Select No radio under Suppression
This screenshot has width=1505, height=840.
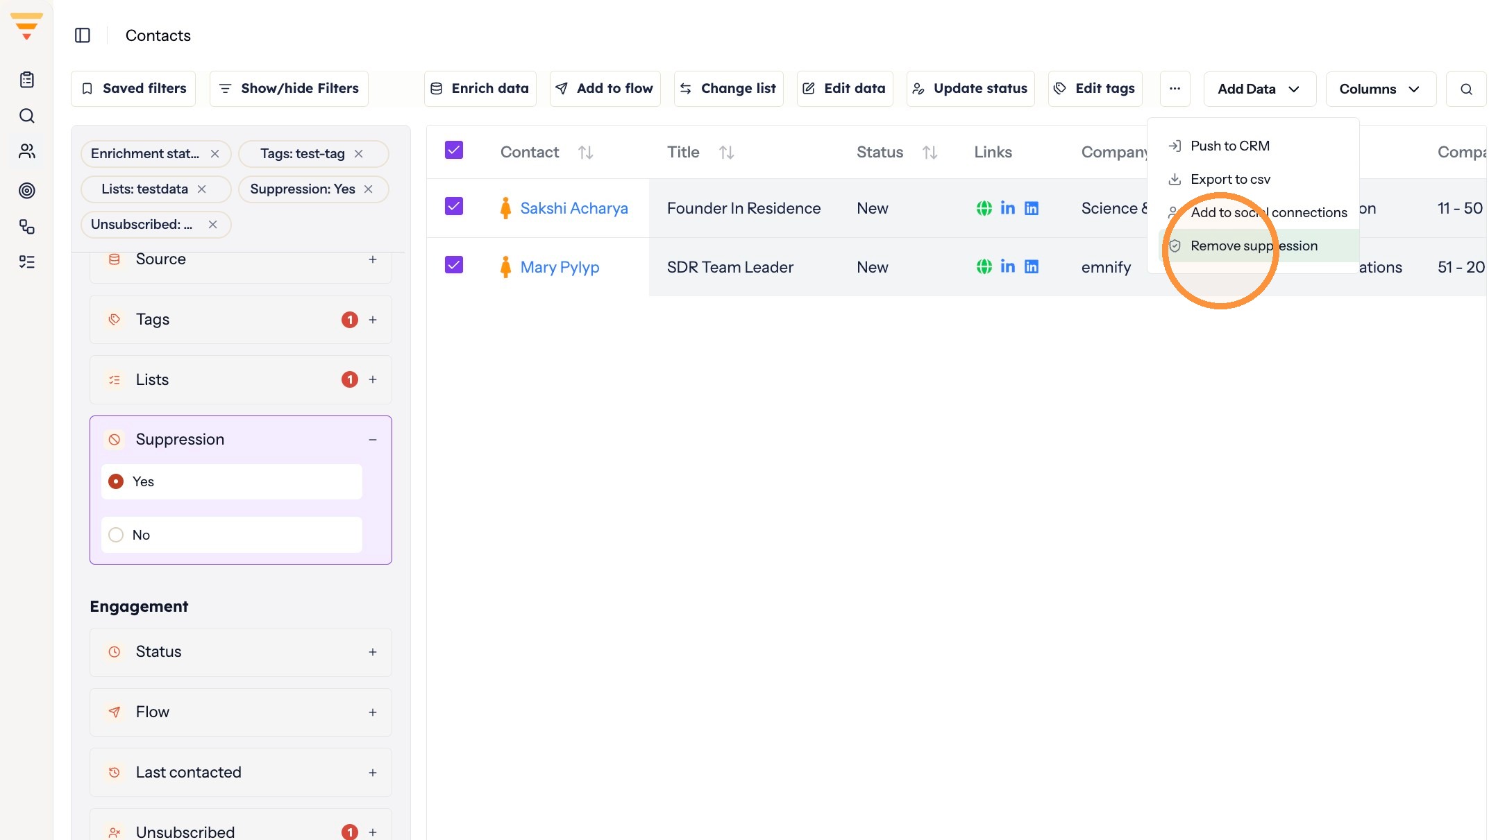click(116, 535)
